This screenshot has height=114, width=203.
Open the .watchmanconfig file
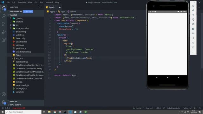click(26, 52)
